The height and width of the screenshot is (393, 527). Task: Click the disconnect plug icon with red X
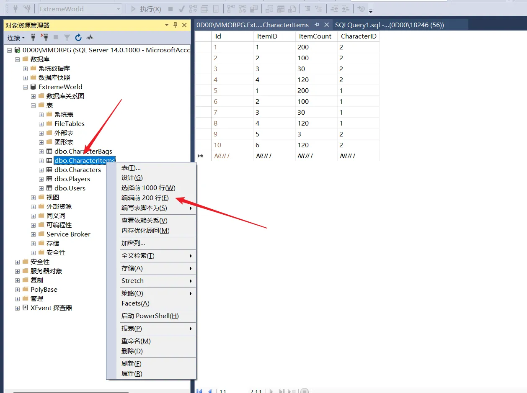[x=44, y=38]
